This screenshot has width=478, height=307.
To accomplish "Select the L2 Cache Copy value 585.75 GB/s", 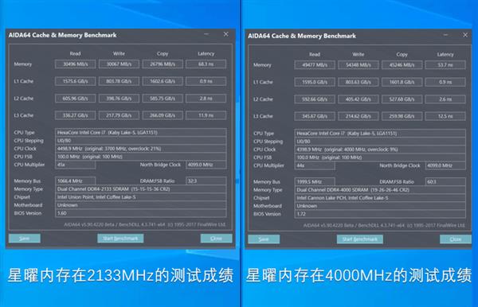I will [163, 99].
